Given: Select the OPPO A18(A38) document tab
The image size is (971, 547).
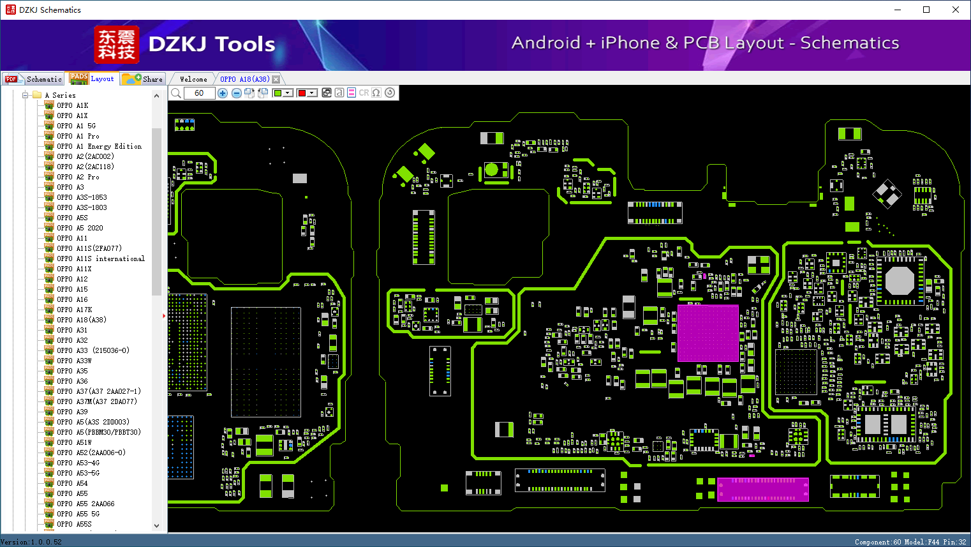Looking at the screenshot, I should pyautogui.click(x=245, y=79).
